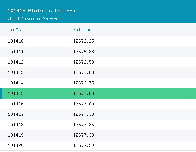Select the pints cell 101416
This screenshot has height=152, width=196.
(x=16, y=104)
